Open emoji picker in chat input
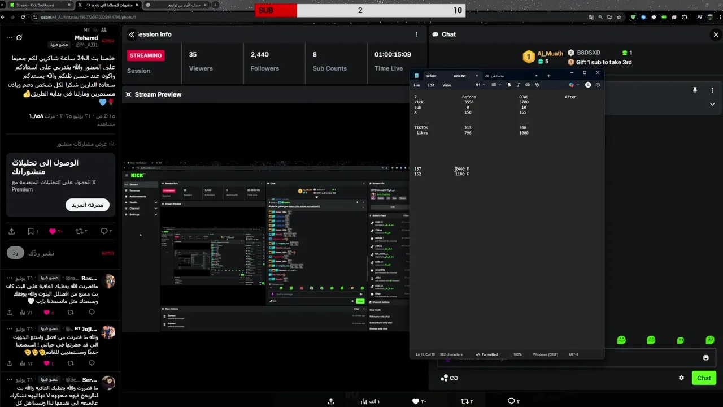723x407 pixels. click(705, 358)
